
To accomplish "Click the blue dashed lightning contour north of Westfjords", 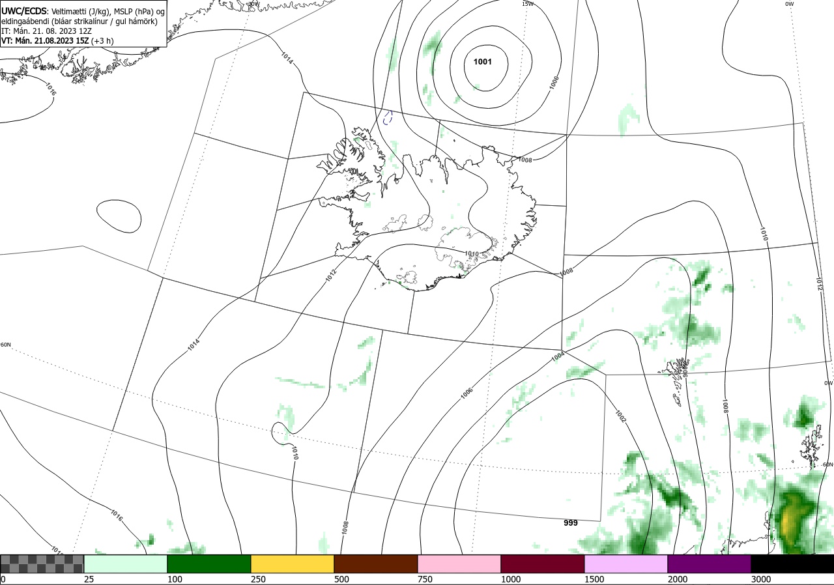I will pos(388,118).
